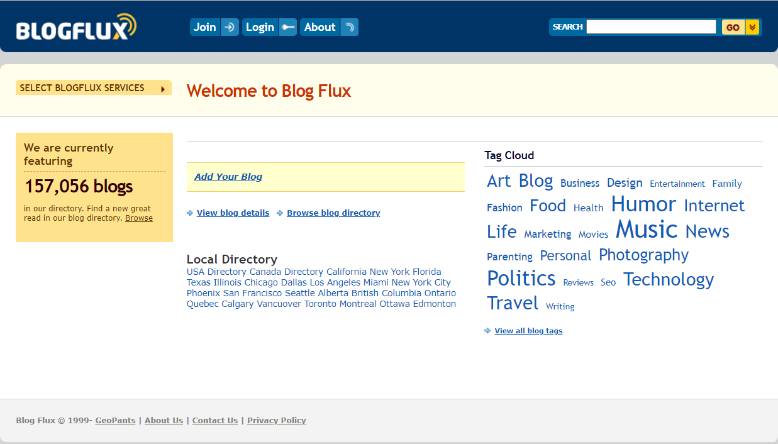Expand Select BlogFlux Services dropdown
The width and height of the screenshot is (778, 444).
[x=94, y=88]
